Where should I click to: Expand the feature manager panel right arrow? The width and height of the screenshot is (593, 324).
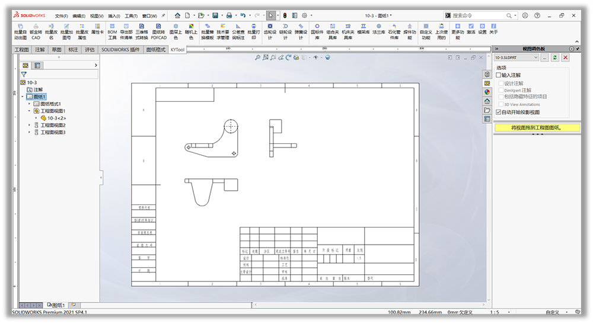95,65
